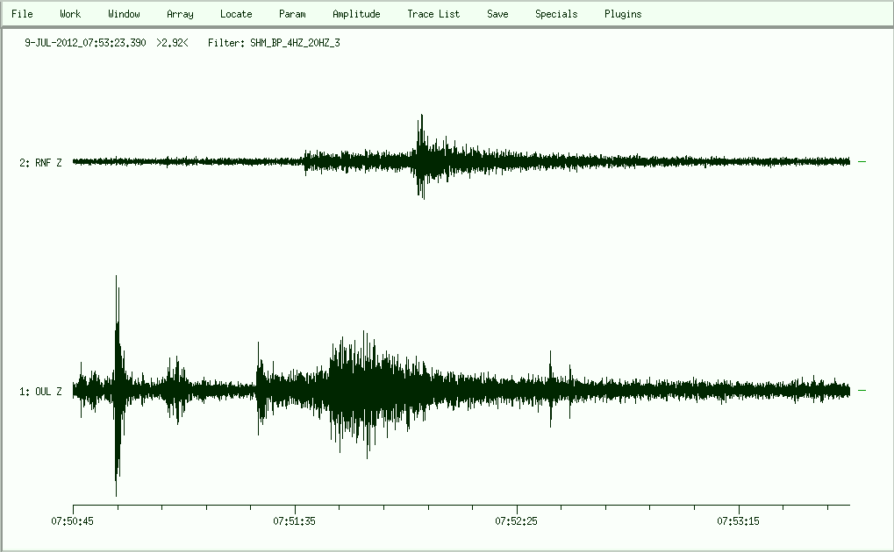Viewport: 894px width, 552px height.
Task: Click the Trace List menu
Action: [x=433, y=14]
